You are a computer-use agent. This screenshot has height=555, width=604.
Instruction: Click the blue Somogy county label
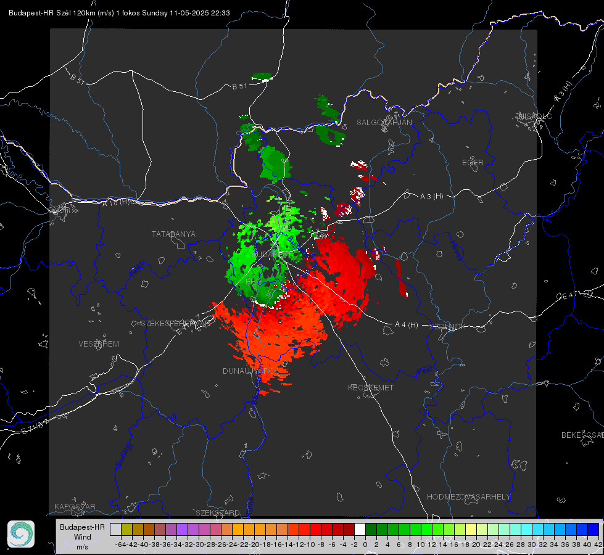123,455
